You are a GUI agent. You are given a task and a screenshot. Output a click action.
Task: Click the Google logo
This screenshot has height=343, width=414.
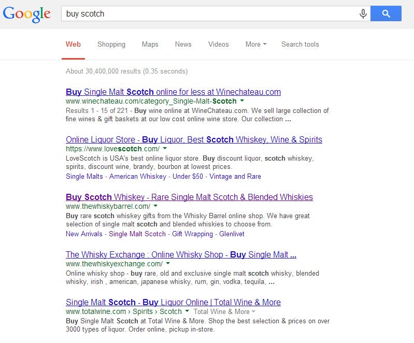(x=26, y=15)
